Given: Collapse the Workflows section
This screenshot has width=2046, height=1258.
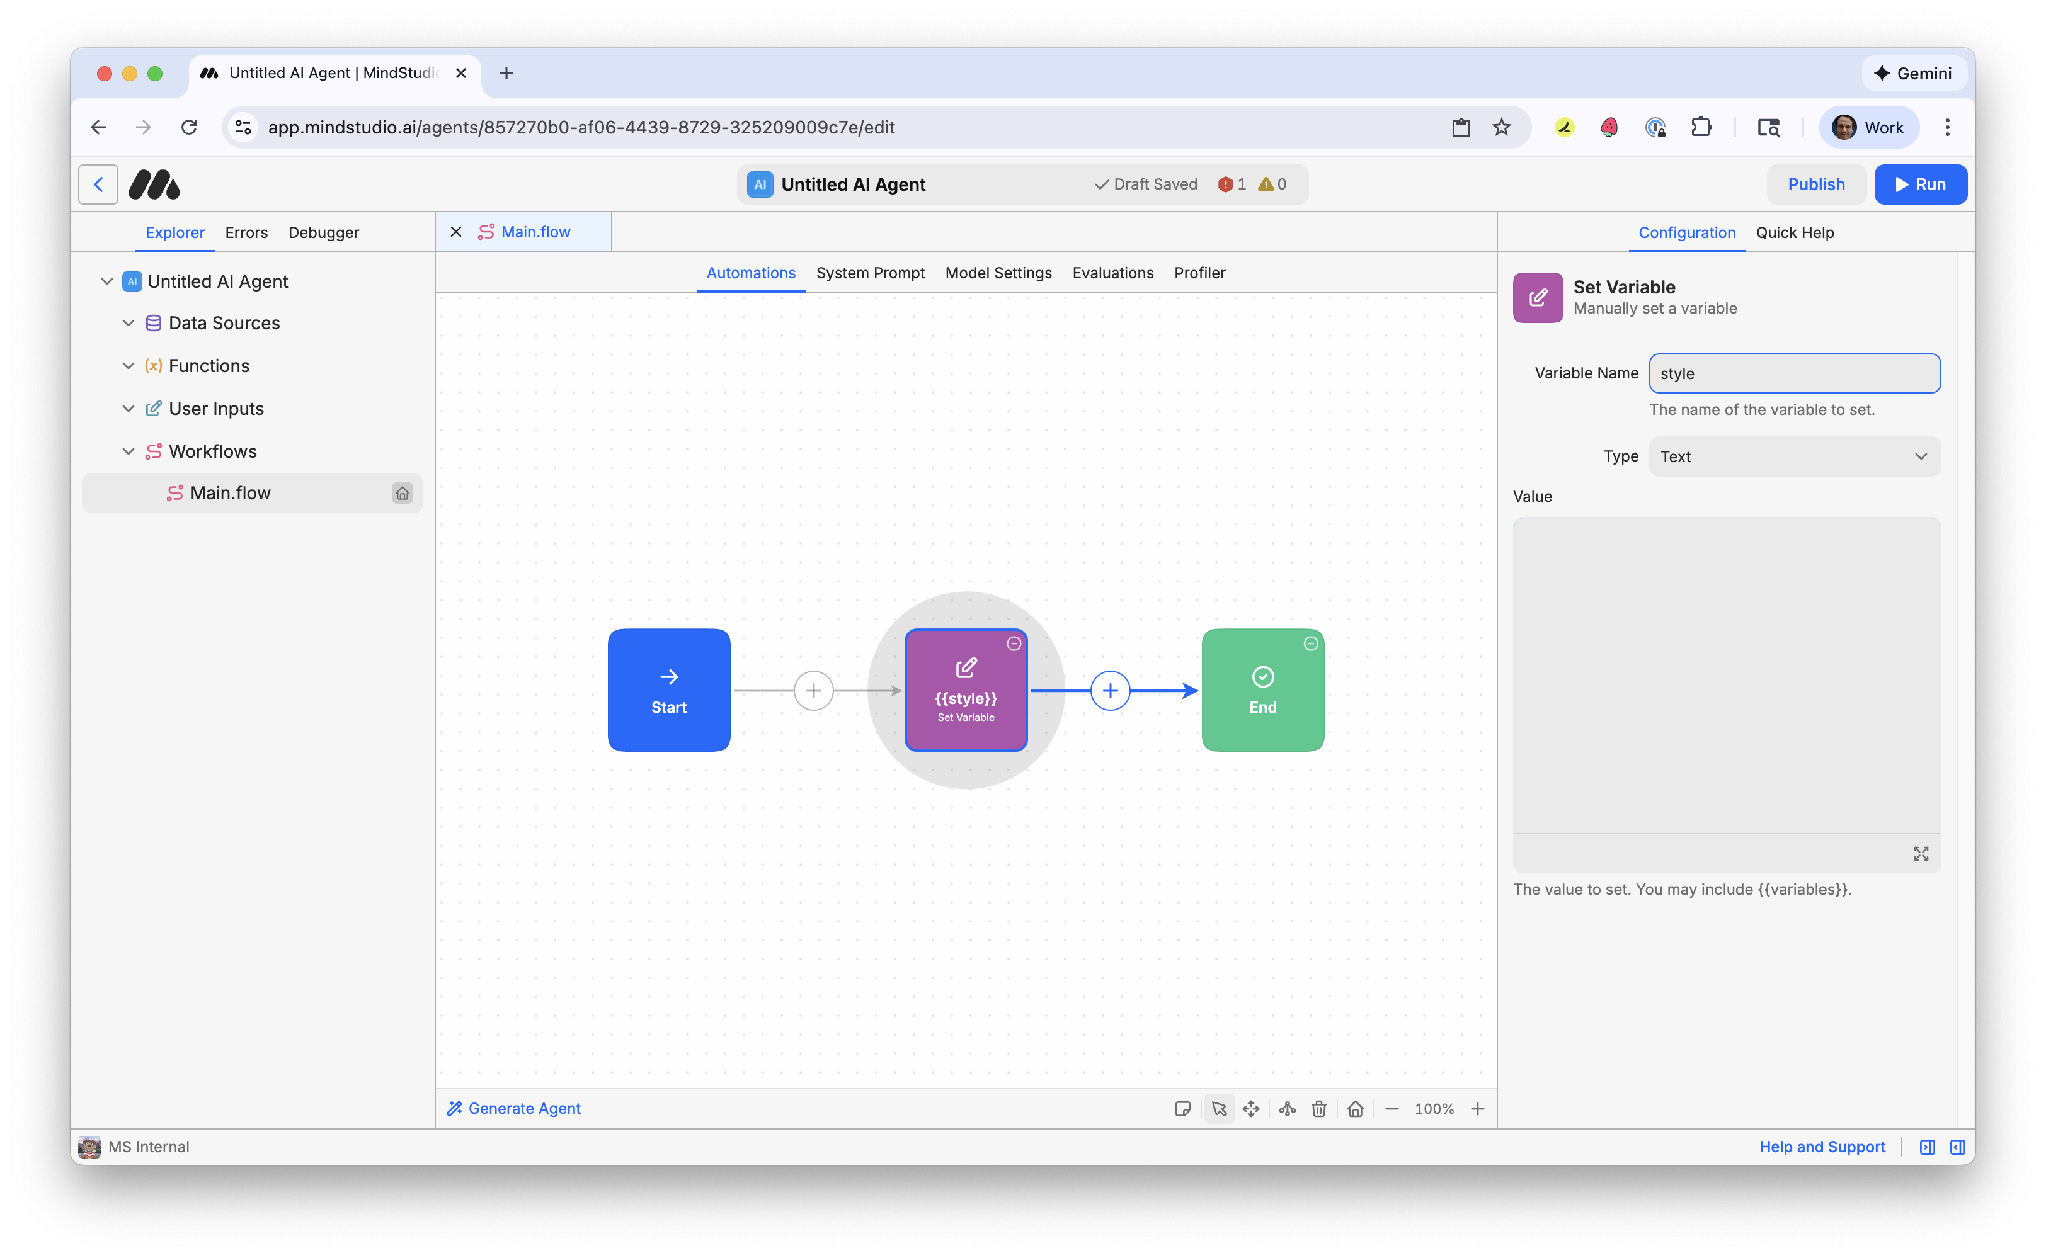Looking at the screenshot, I should point(129,451).
